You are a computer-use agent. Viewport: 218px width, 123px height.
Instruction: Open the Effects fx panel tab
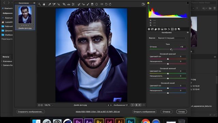169,29
